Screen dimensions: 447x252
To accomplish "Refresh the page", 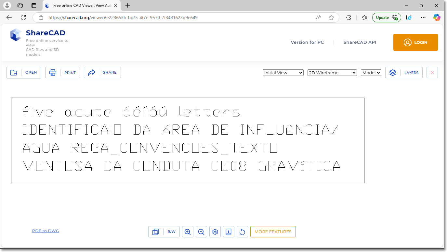I will click(x=23, y=18).
